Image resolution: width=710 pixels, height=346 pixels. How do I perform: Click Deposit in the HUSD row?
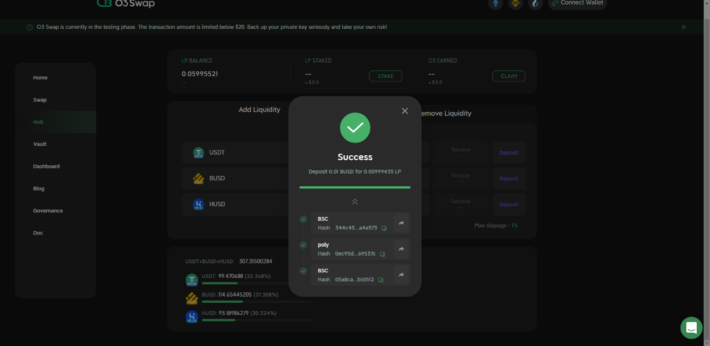(509, 205)
